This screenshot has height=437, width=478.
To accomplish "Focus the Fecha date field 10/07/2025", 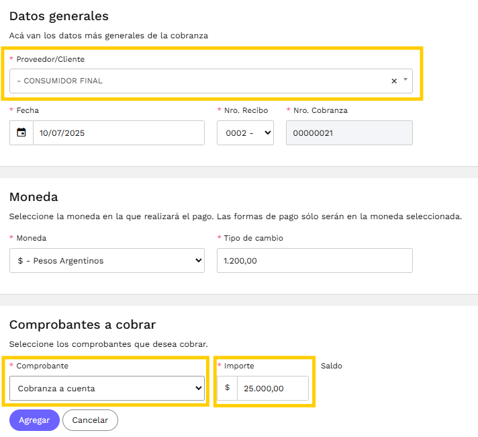I will click(x=119, y=132).
